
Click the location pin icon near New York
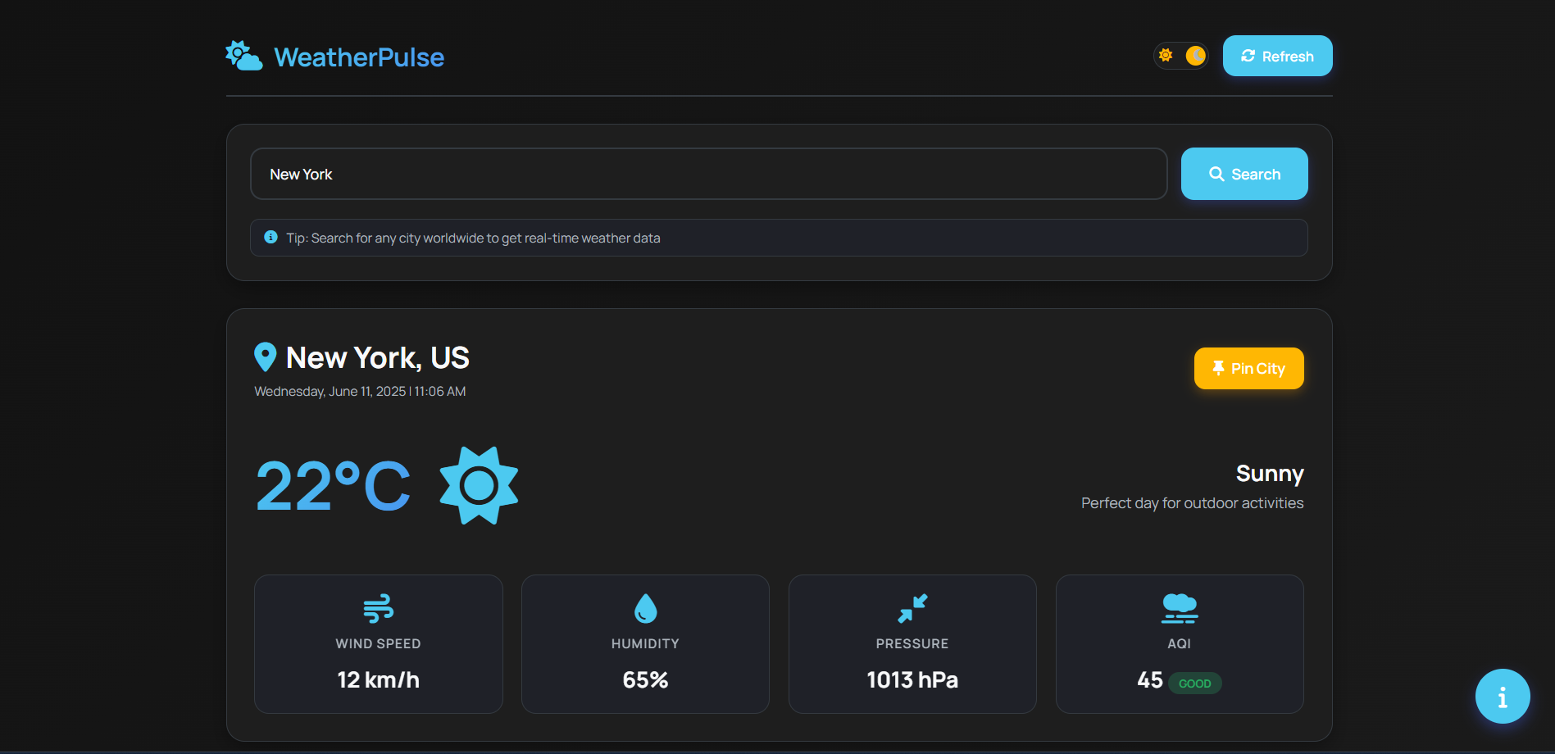pyautogui.click(x=265, y=357)
